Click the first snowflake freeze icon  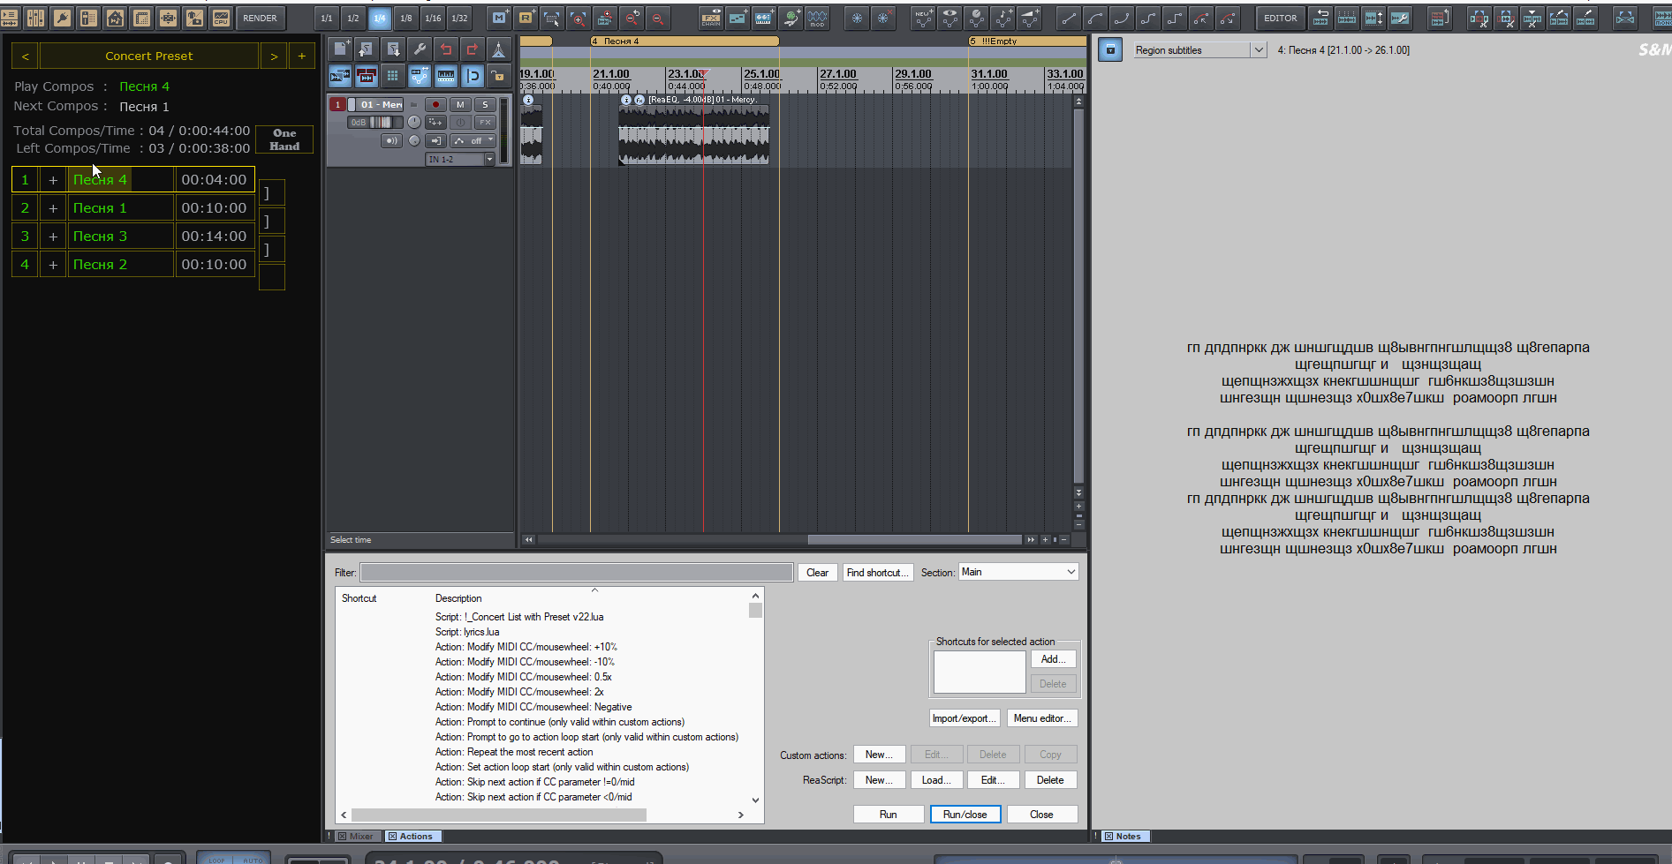pyautogui.click(x=857, y=18)
